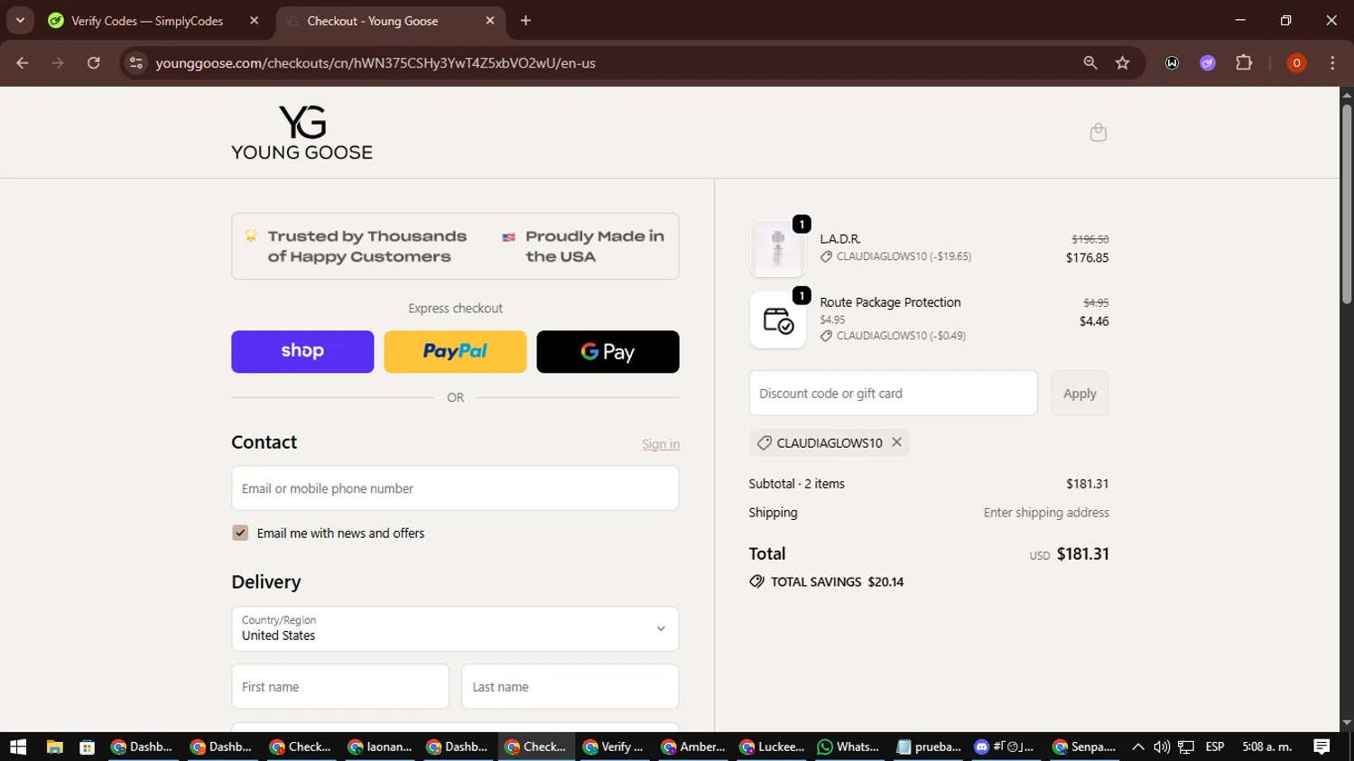The width and height of the screenshot is (1354, 761).
Task: Click the ESP language indicator
Action: [1215, 747]
